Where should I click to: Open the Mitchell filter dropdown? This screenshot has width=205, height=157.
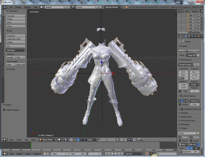195,101
